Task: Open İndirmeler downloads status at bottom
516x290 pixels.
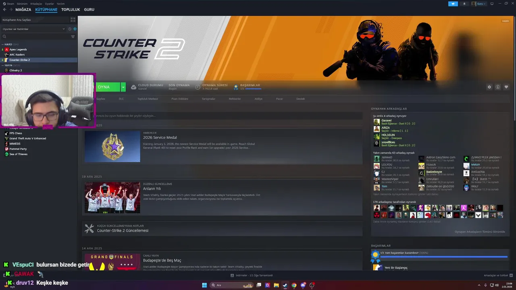Action: (252, 275)
